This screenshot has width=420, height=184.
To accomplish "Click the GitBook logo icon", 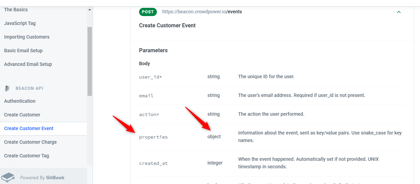I will pos(8,177).
